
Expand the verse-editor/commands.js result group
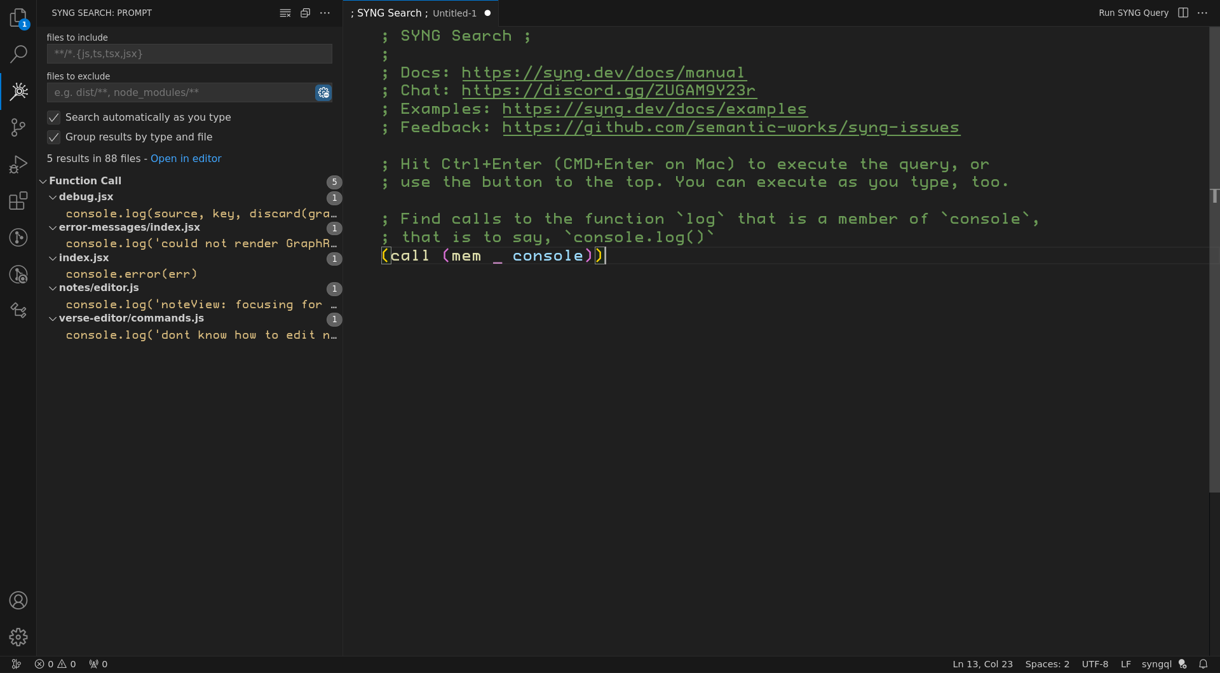tap(53, 318)
